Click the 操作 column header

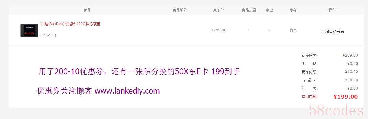tap(332, 10)
